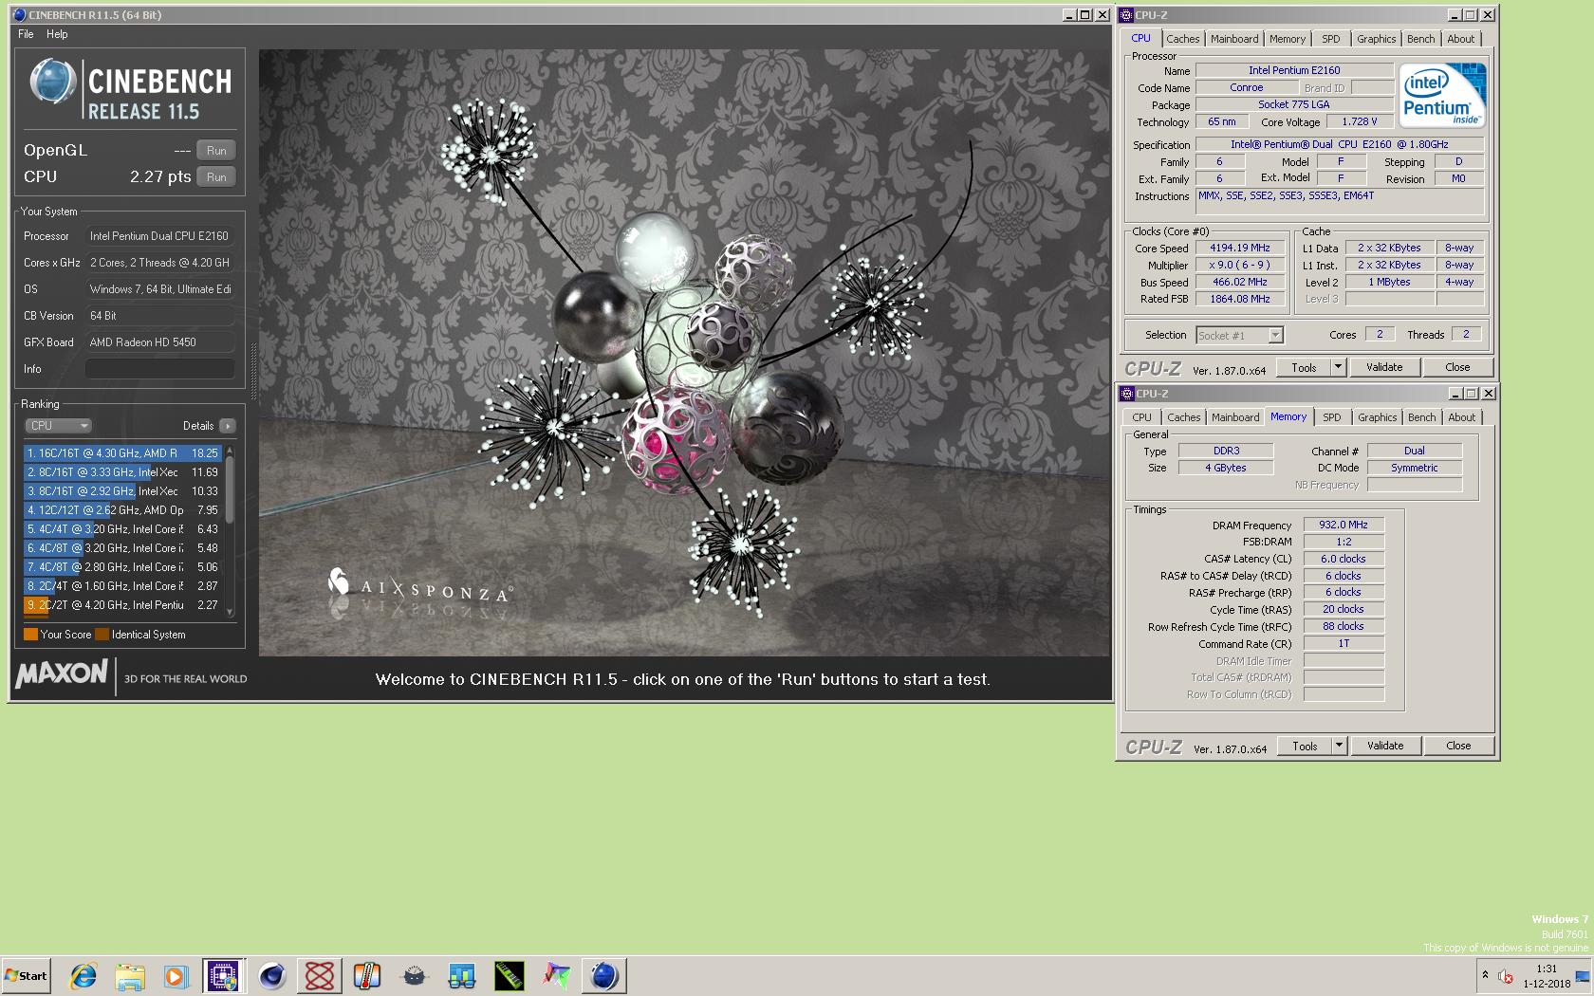
Task: Open Memory tab in upper CPU-Z
Action: tap(1288, 39)
